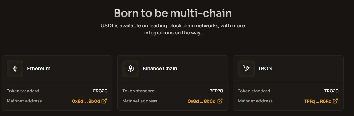Open Binance Chain address 0x8d ... 8b0d
354x116 pixels.
(x=201, y=101)
